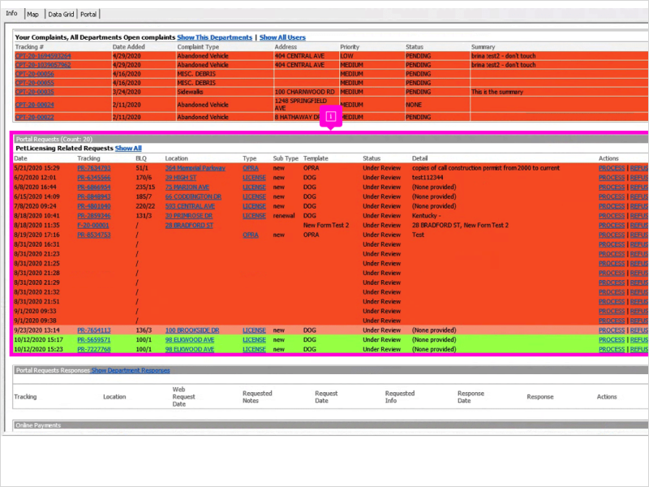Click Show All pet licensing requests

click(x=128, y=149)
